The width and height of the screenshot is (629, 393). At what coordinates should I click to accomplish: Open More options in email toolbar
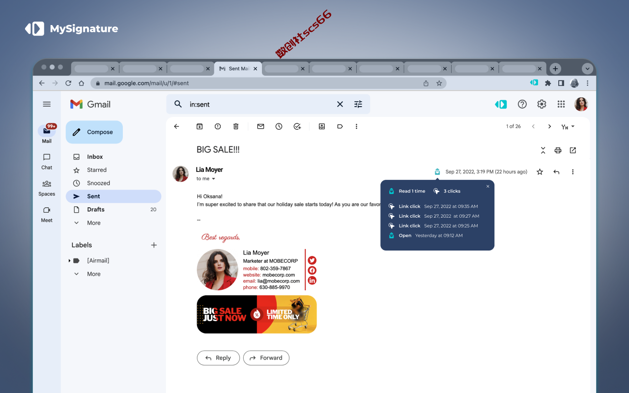point(356,126)
